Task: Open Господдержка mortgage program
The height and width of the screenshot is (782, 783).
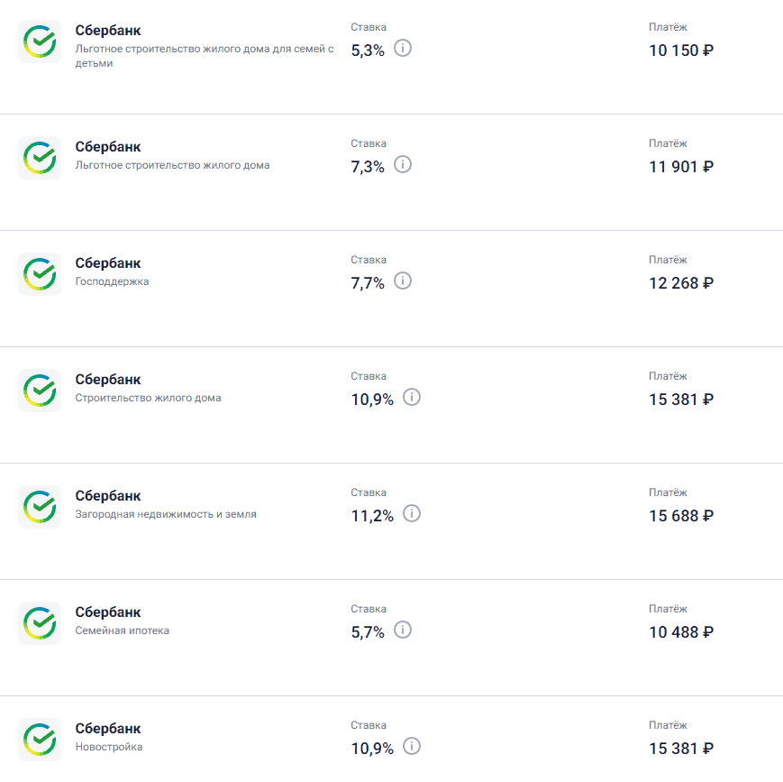Action: (112, 281)
